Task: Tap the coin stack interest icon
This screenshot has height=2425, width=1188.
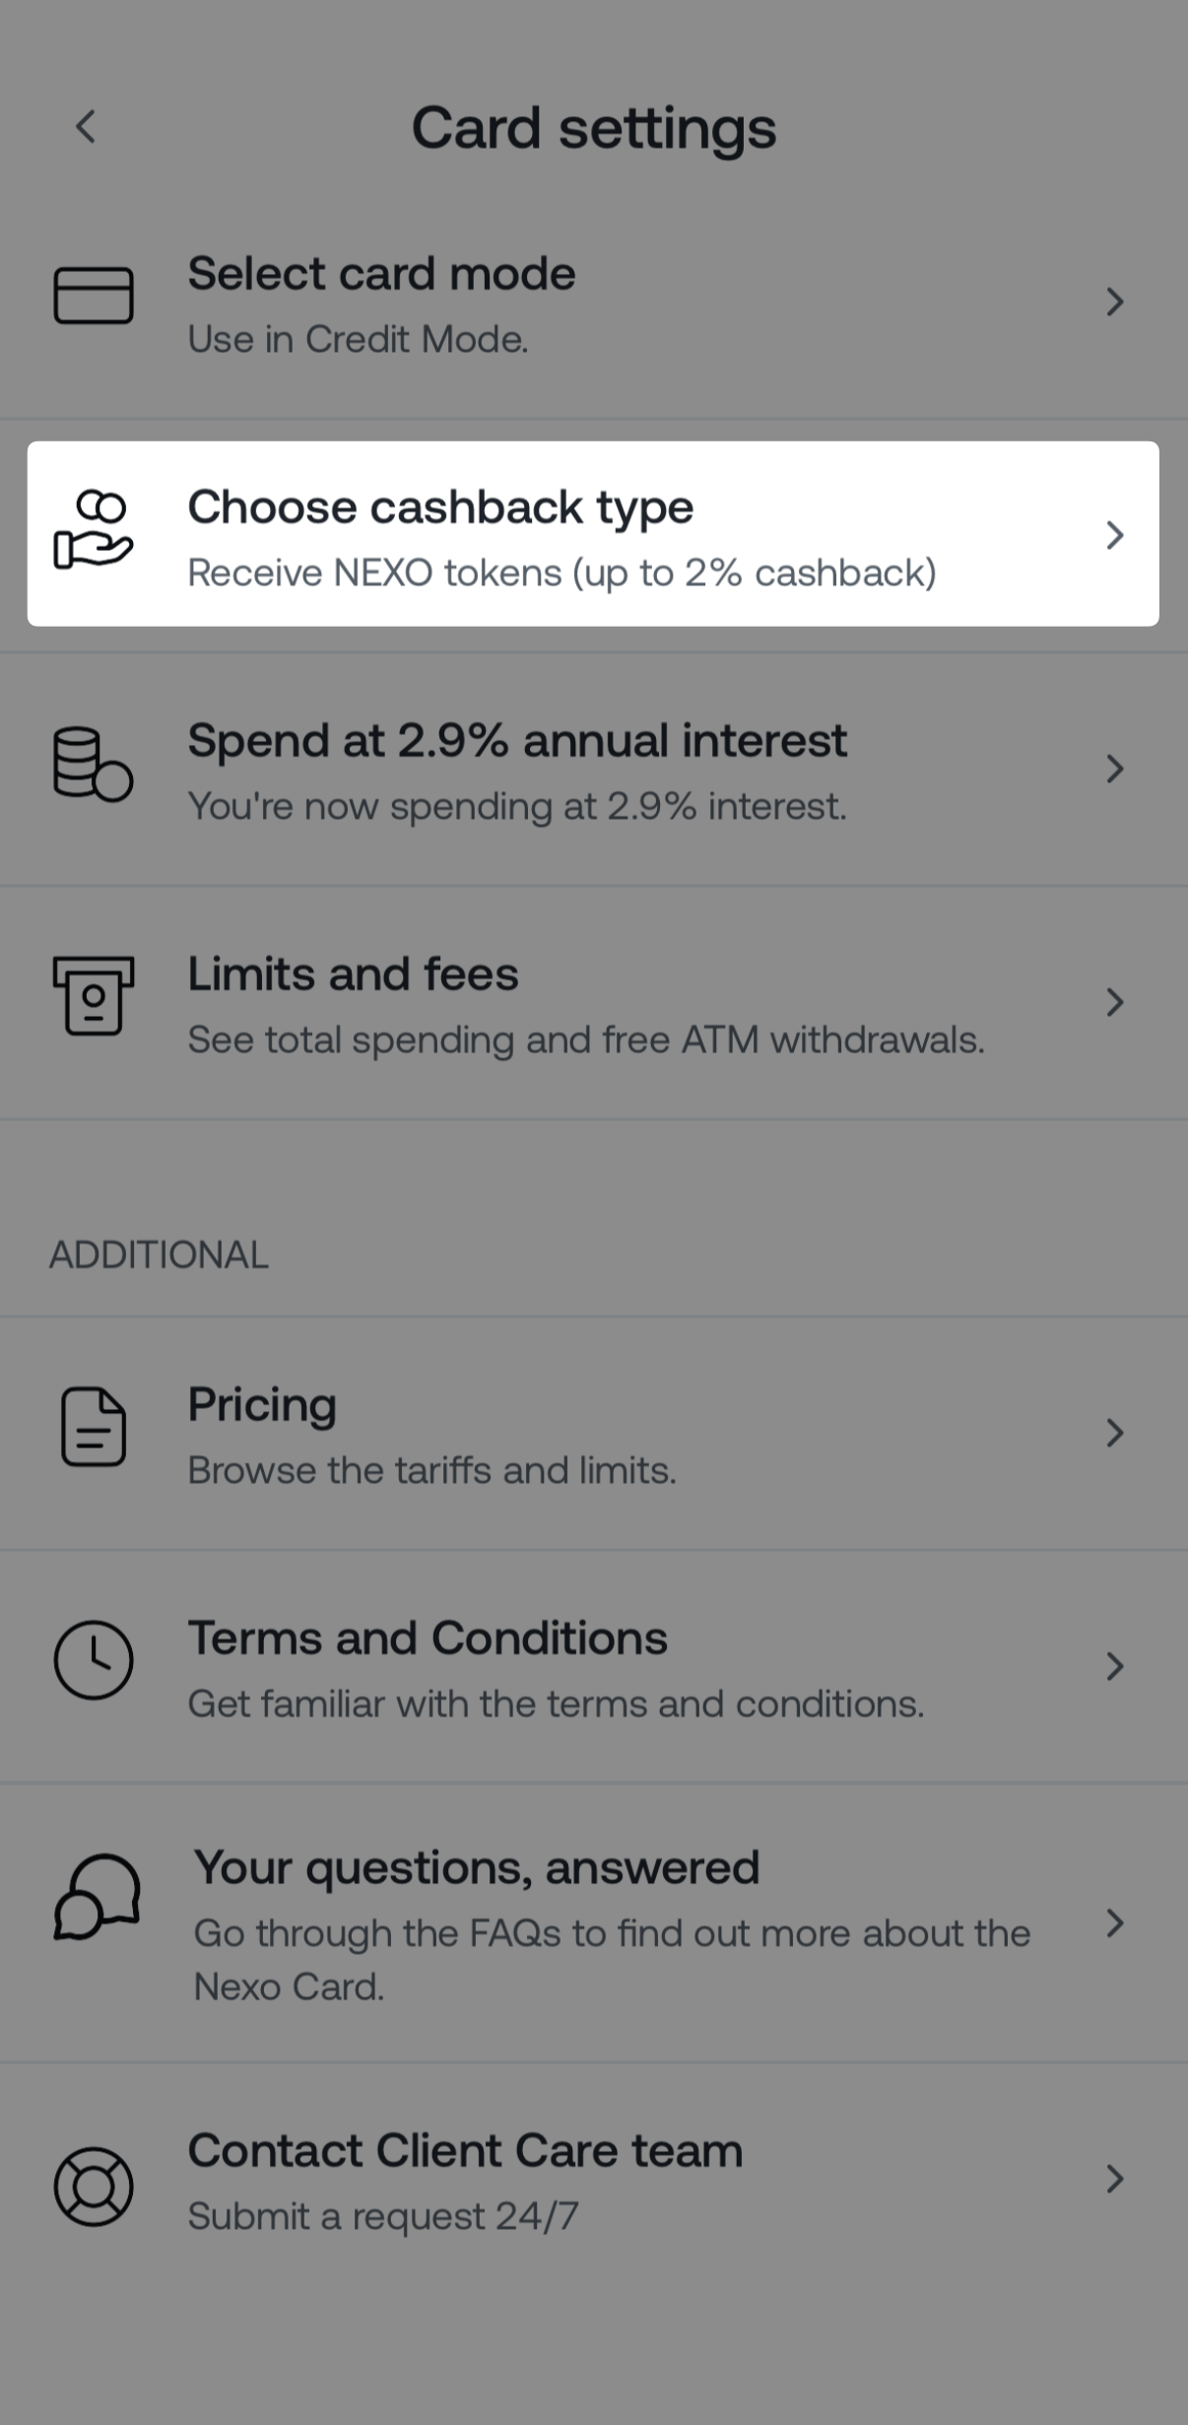Action: pos(93,764)
